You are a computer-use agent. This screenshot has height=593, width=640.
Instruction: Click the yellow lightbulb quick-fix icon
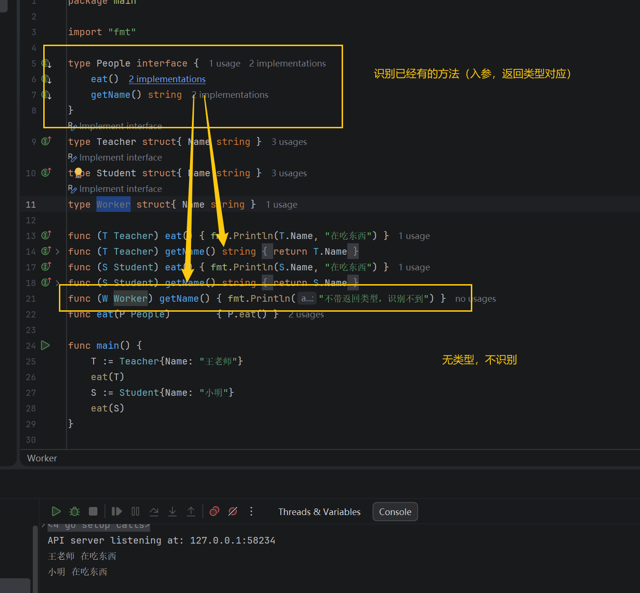(78, 172)
